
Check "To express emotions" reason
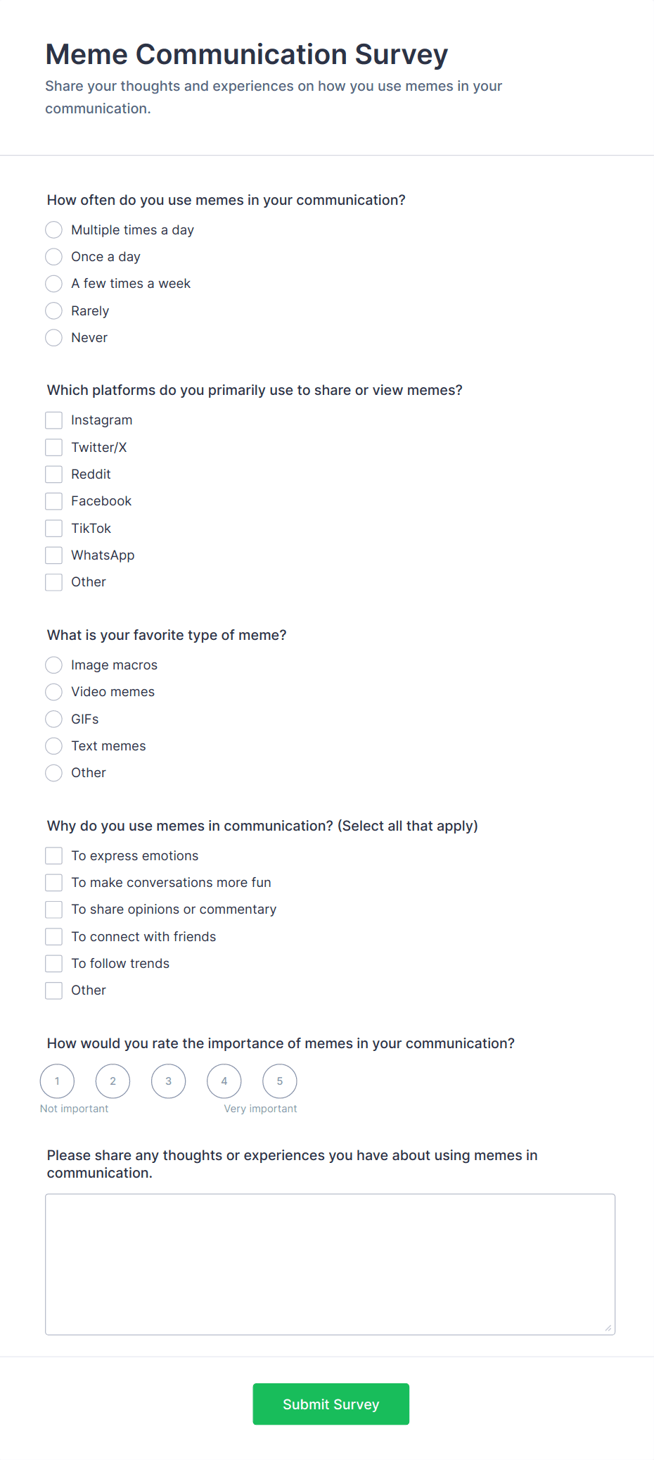[53, 855]
